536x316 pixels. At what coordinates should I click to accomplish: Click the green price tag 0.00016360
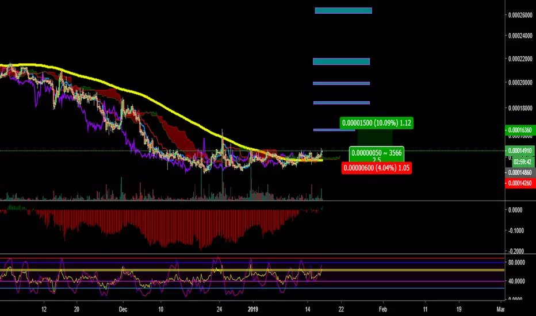pyautogui.click(x=520, y=130)
